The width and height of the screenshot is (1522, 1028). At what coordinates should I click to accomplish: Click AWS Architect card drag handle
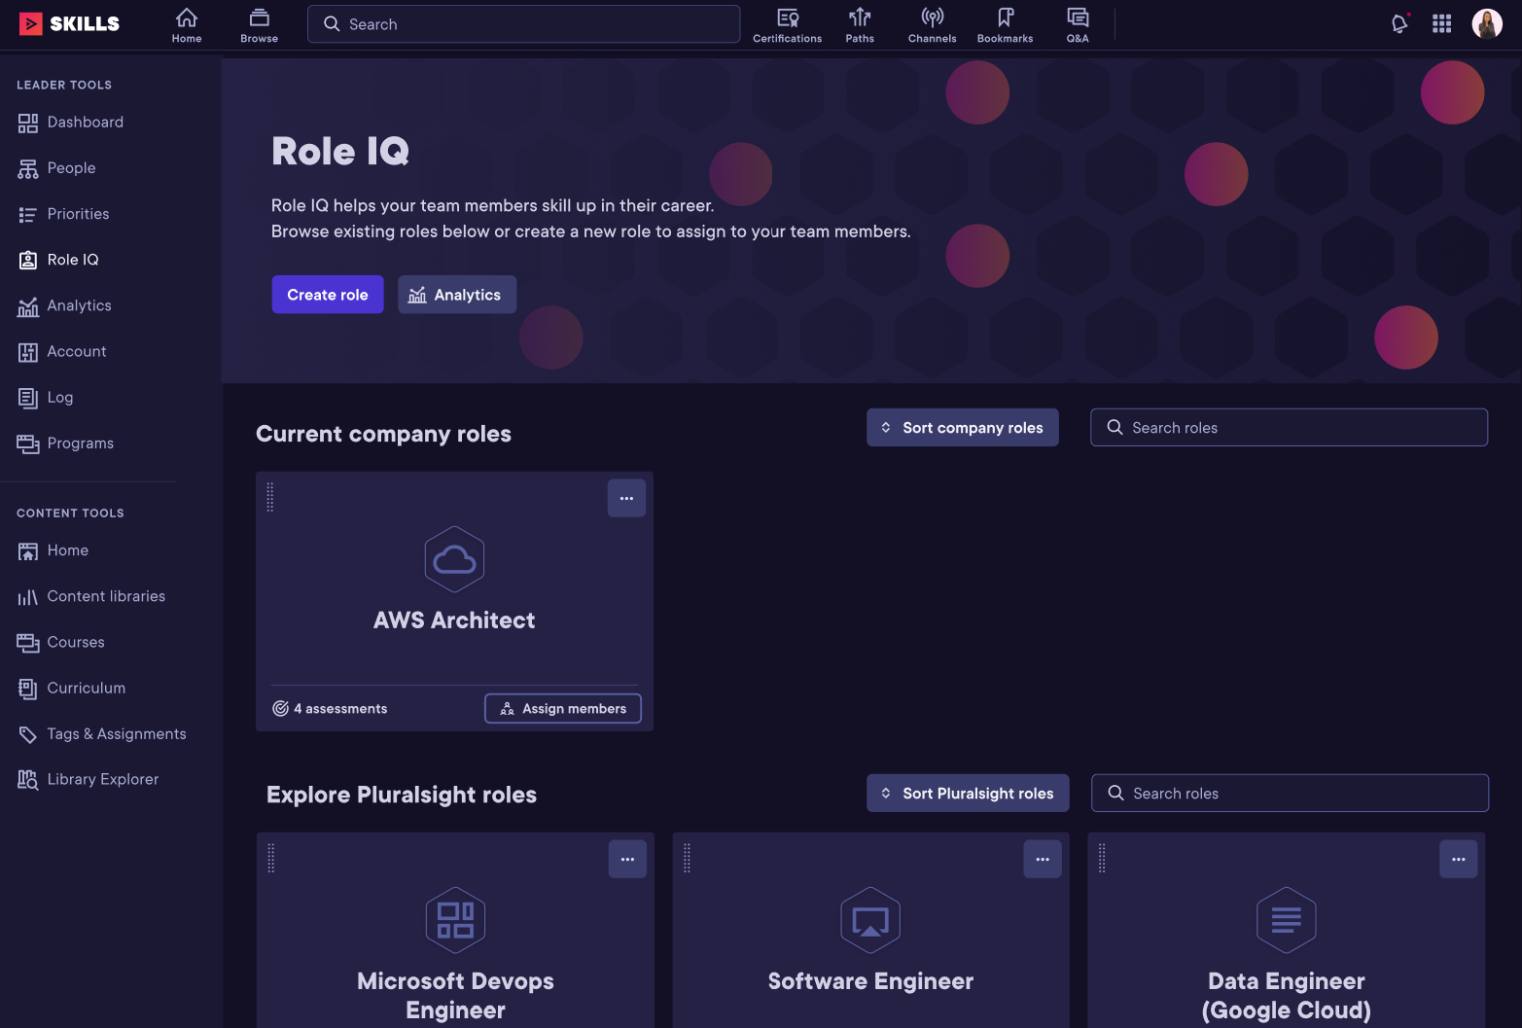[x=270, y=497]
